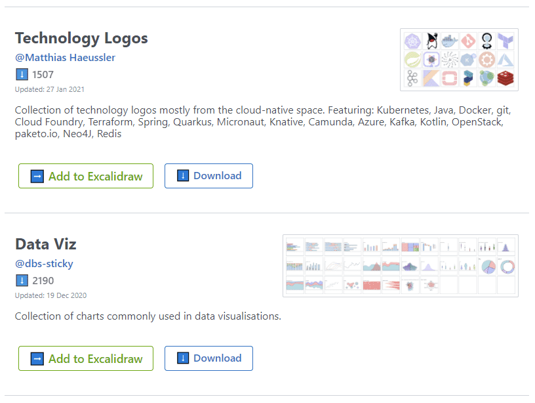Download the Technology Logos library
The image size is (535, 403).
[x=208, y=175]
